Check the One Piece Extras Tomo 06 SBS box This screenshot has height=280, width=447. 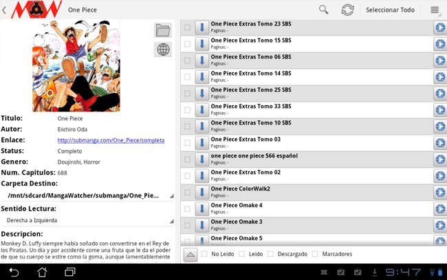coord(187,61)
